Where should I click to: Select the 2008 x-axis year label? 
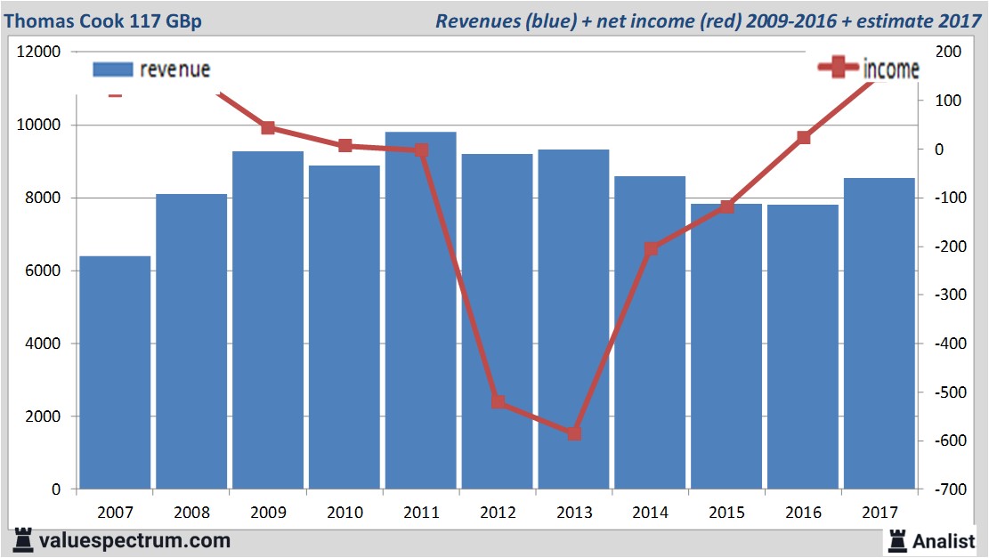(191, 512)
